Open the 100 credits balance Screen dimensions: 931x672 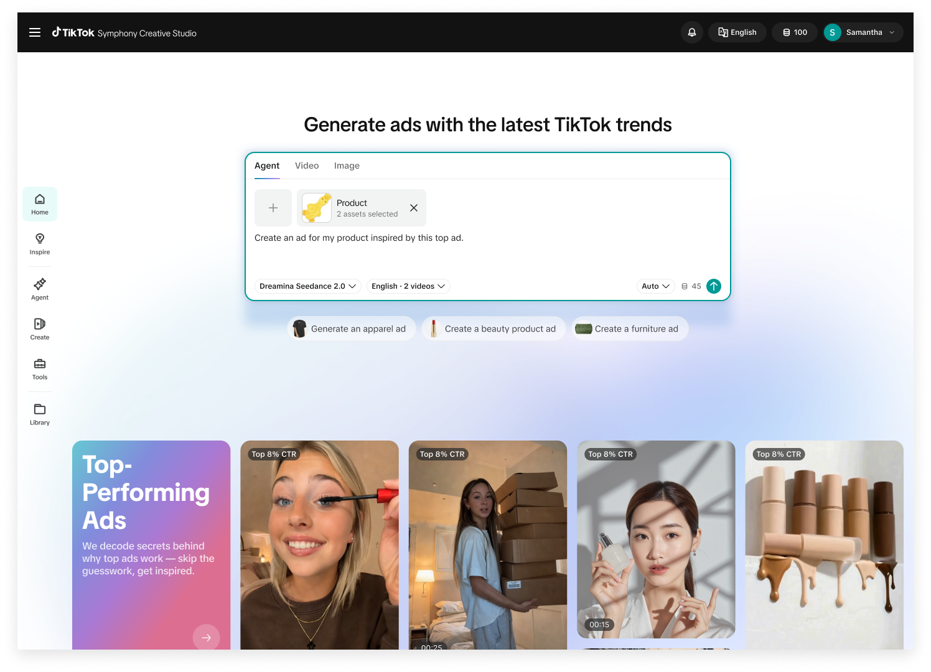[795, 32]
